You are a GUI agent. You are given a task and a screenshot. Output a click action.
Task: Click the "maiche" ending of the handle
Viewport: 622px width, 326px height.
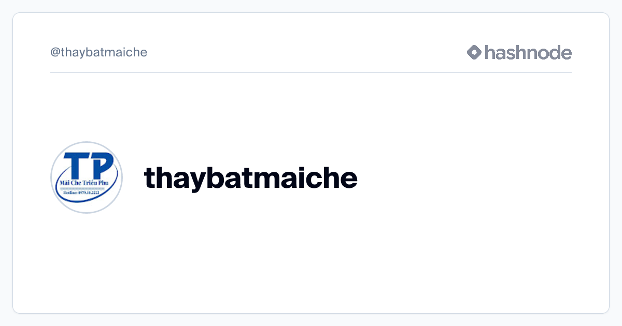click(131, 52)
